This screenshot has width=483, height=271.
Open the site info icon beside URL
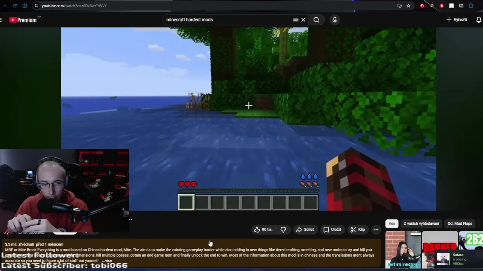[36, 6]
